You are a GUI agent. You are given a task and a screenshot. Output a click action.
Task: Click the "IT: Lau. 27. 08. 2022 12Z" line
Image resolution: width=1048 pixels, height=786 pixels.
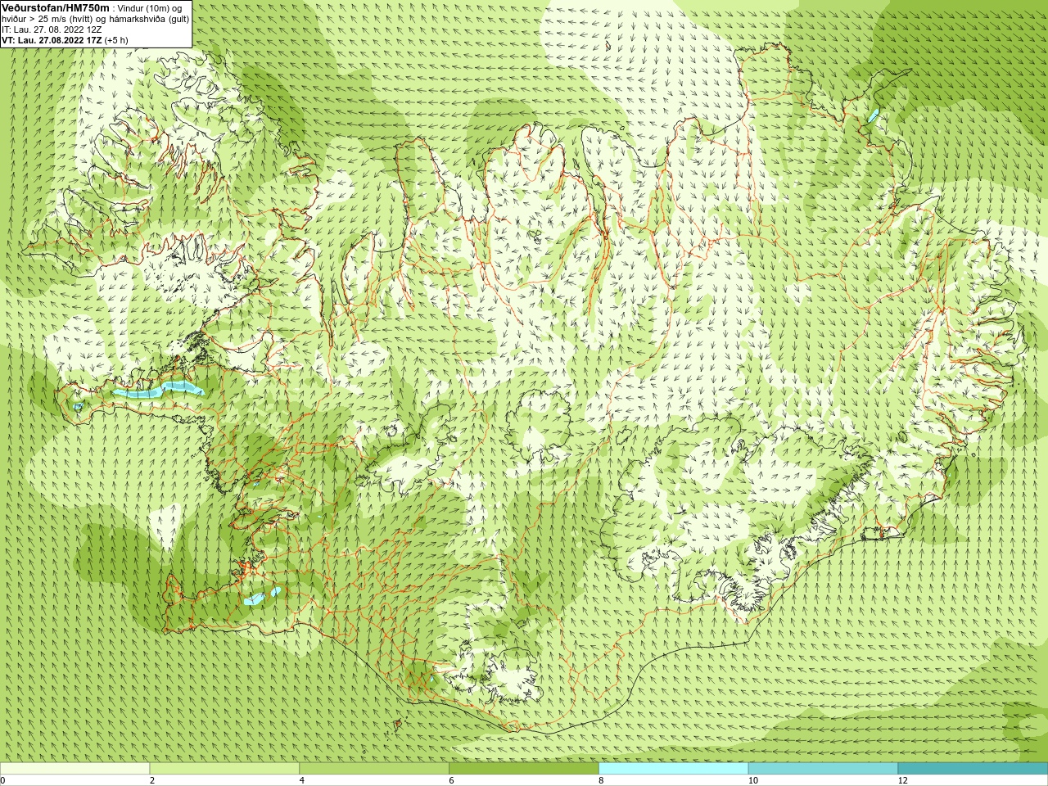click(52, 29)
